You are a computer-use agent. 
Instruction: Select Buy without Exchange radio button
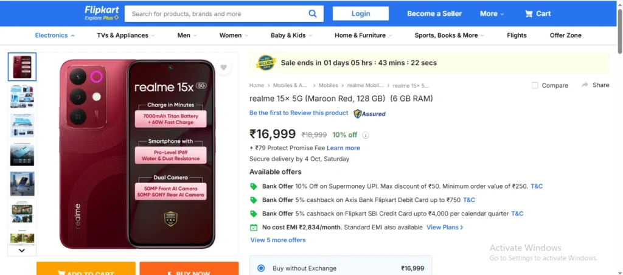point(261,268)
